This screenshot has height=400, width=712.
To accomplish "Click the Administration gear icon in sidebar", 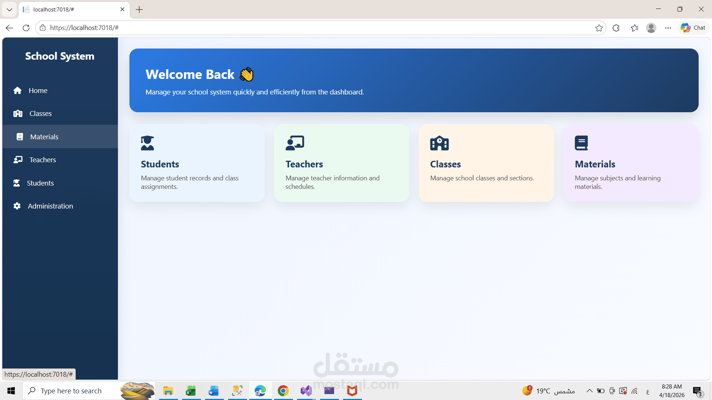I will coord(17,206).
